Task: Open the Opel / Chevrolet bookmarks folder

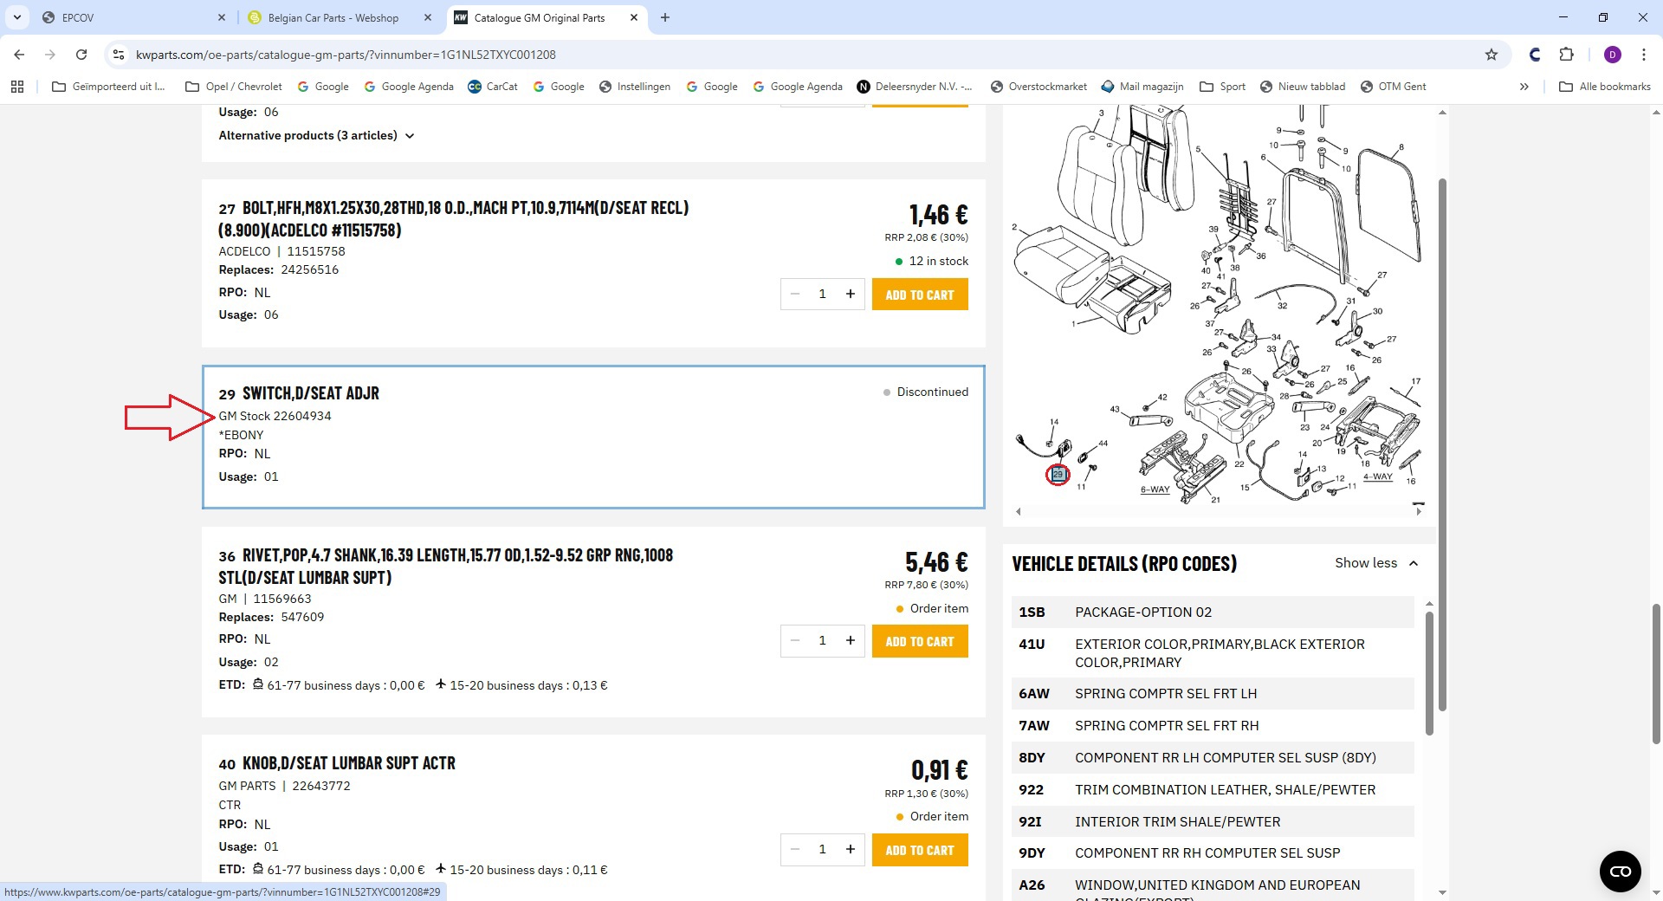Action: point(234,87)
